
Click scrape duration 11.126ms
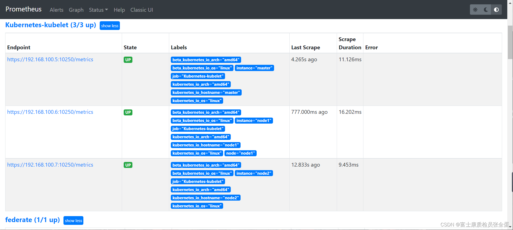point(350,59)
